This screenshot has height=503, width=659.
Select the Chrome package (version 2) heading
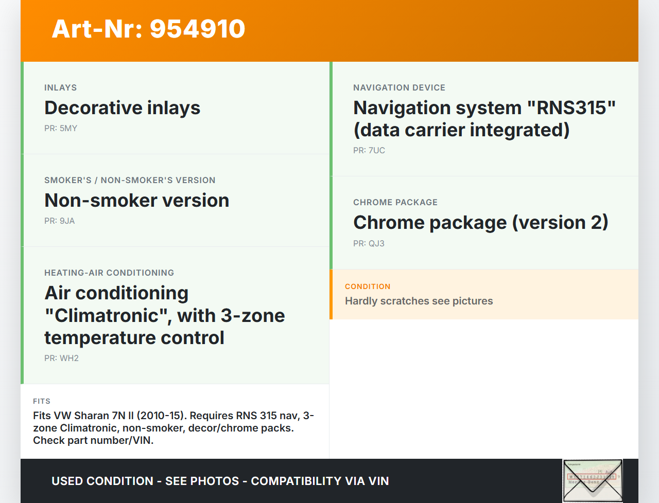click(x=480, y=223)
